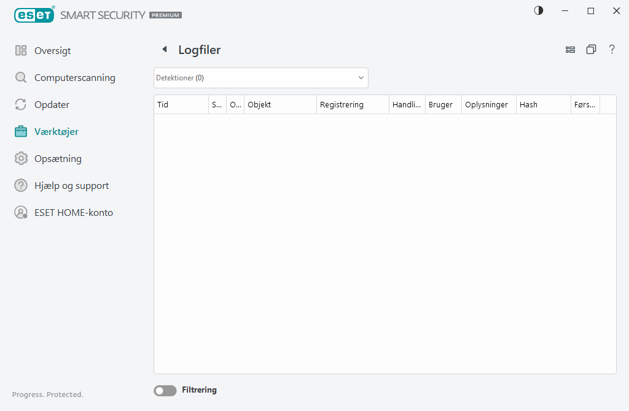Open the Oversigt sidebar icon
629x411 pixels.
(21, 50)
